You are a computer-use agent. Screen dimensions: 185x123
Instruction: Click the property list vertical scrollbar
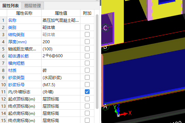tap(97, 61)
